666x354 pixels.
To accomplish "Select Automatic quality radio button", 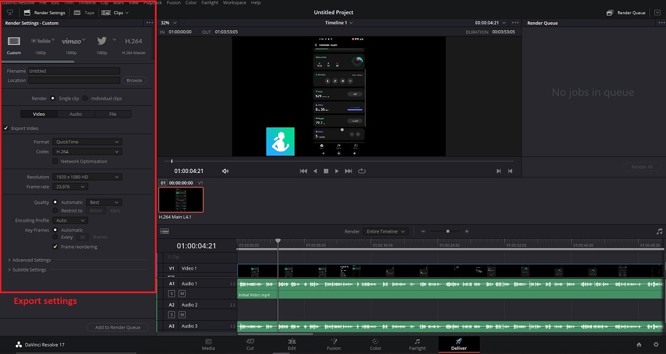I will (x=55, y=202).
